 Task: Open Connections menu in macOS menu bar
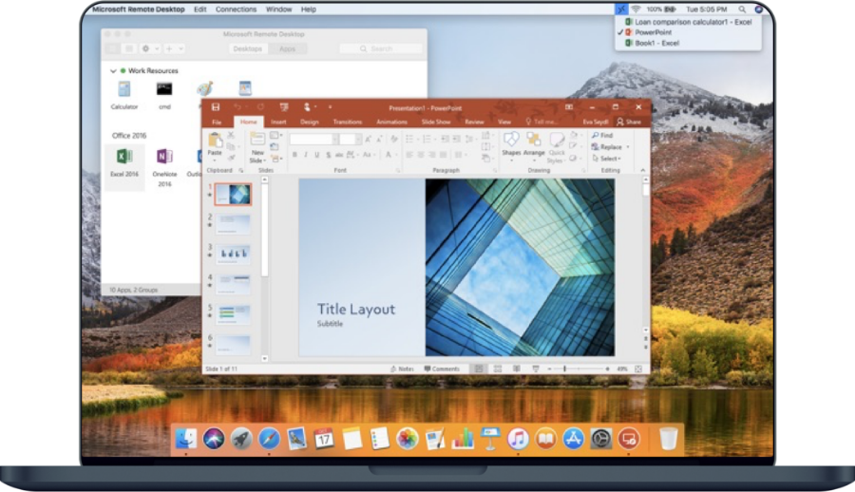236,9
